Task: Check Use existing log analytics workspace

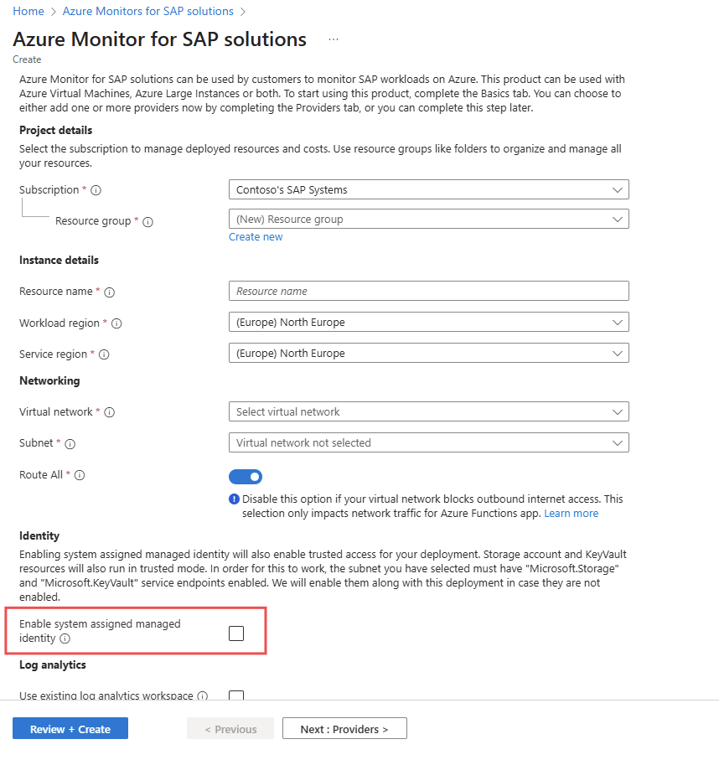Action: click(236, 695)
